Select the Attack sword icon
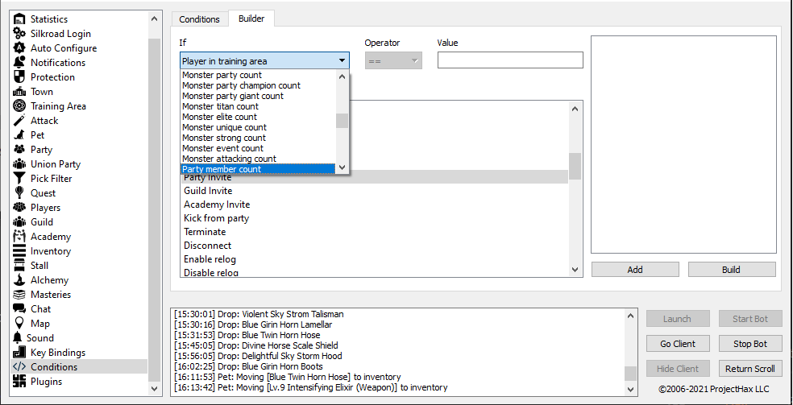The width and height of the screenshot is (793, 405). tap(19, 120)
